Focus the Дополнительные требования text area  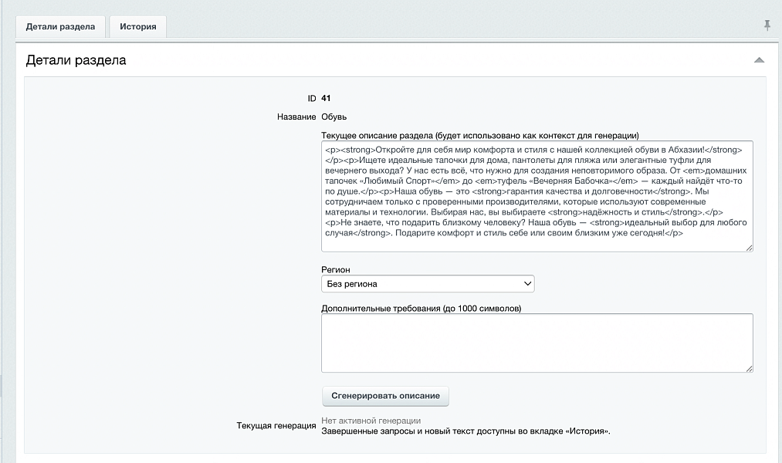(537, 343)
